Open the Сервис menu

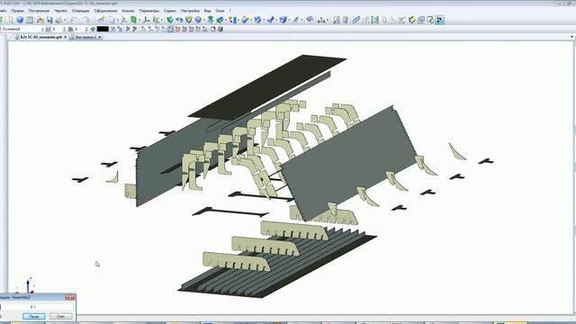pyautogui.click(x=170, y=11)
